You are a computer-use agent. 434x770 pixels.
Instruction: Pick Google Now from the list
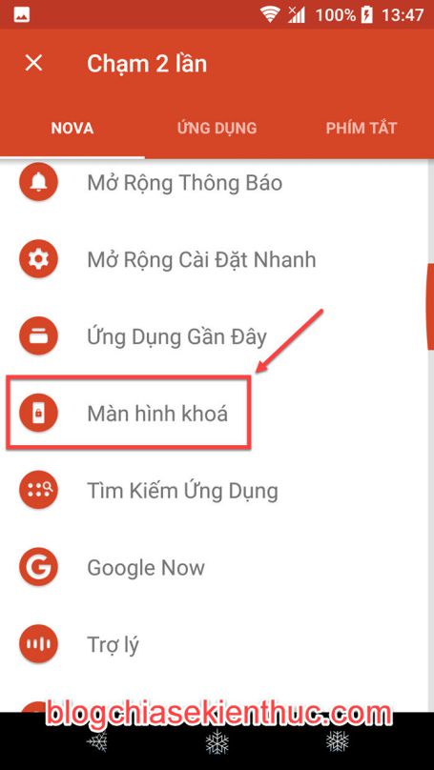pos(217,567)
